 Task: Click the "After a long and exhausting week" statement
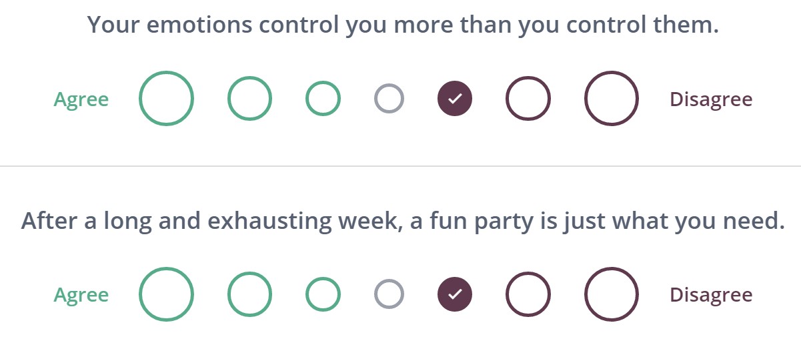(403, 221)
